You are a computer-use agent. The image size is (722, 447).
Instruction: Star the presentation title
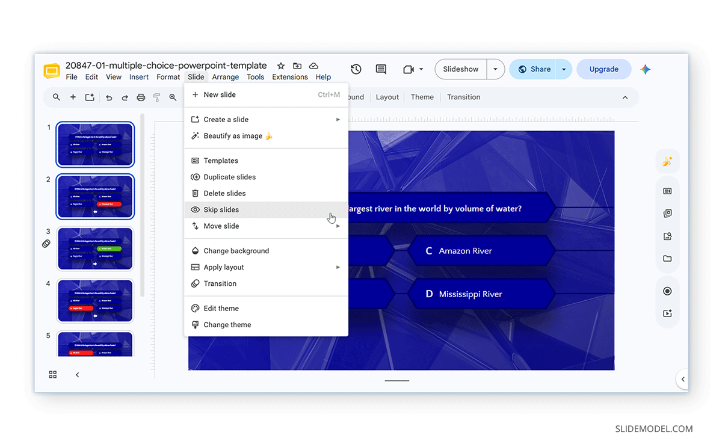pyautogui.click(x=281, y=66)
